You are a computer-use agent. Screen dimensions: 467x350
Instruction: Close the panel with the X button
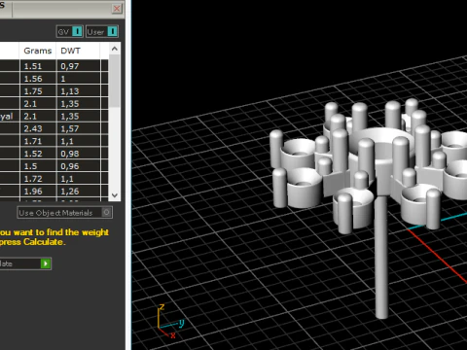117,9
